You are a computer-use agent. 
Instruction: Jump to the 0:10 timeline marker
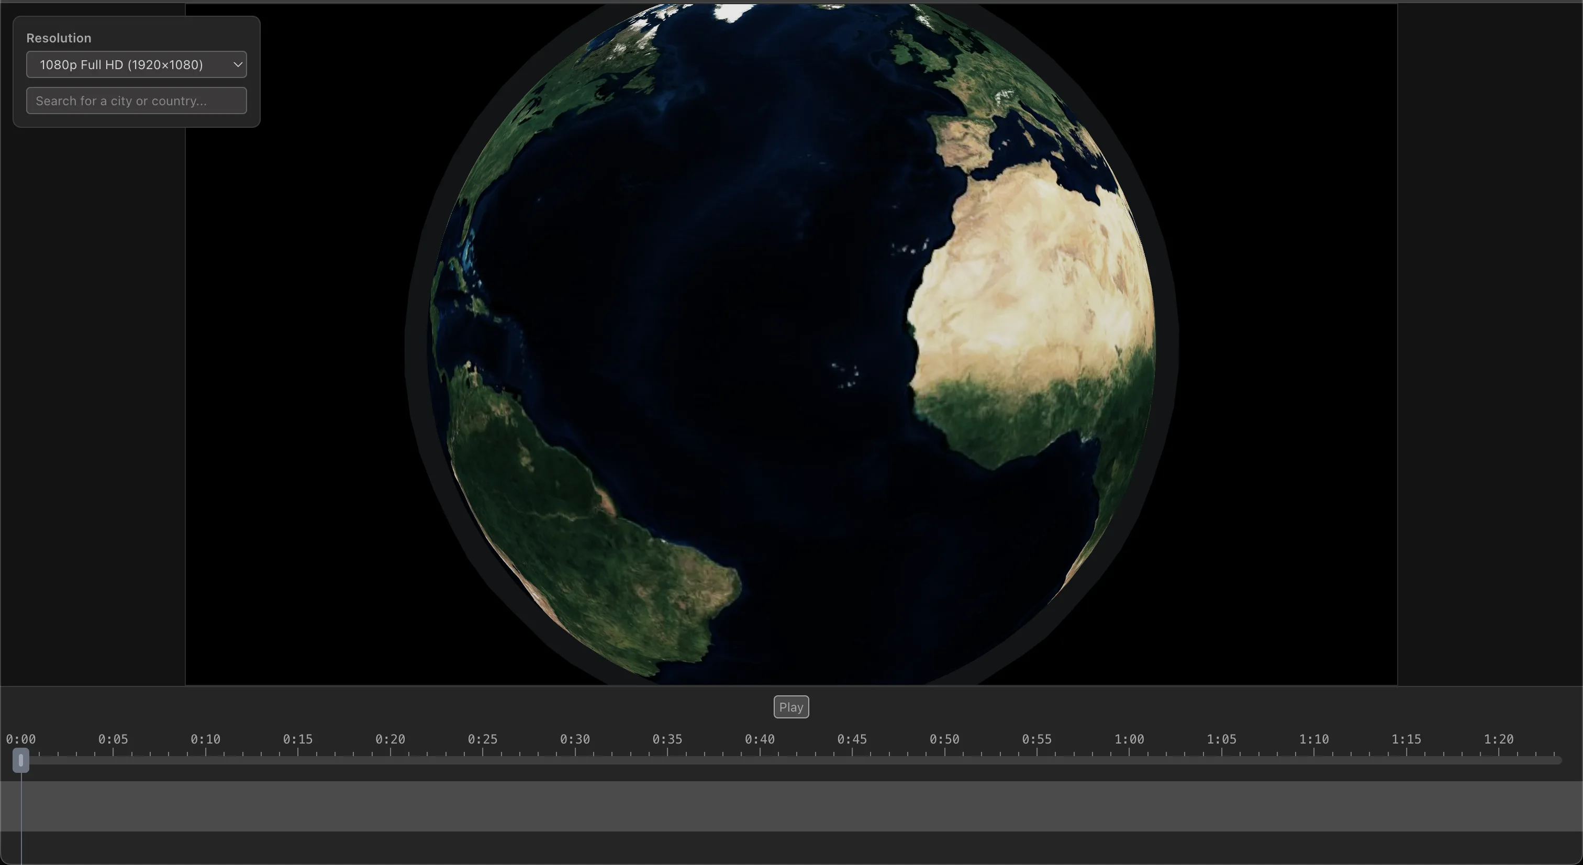click(205, 739)
